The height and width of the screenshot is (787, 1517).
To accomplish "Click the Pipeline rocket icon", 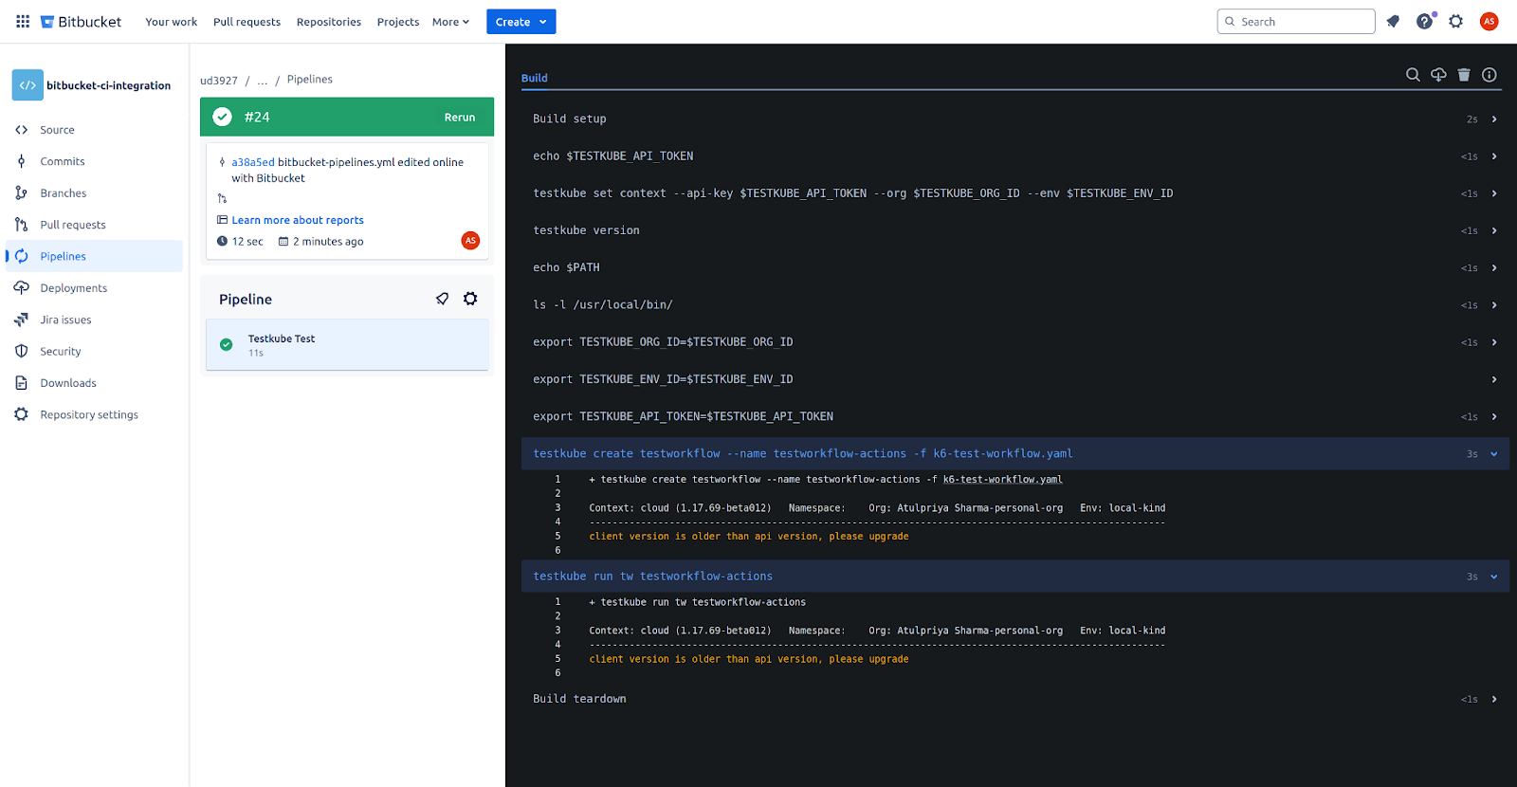I will click(443, 299).
